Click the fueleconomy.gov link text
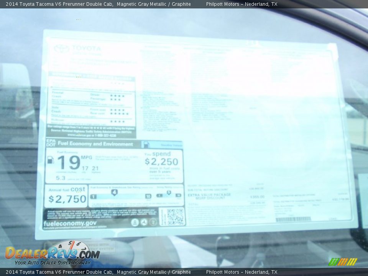This screenshot has height=276, width=368. [x=70, y=223]
